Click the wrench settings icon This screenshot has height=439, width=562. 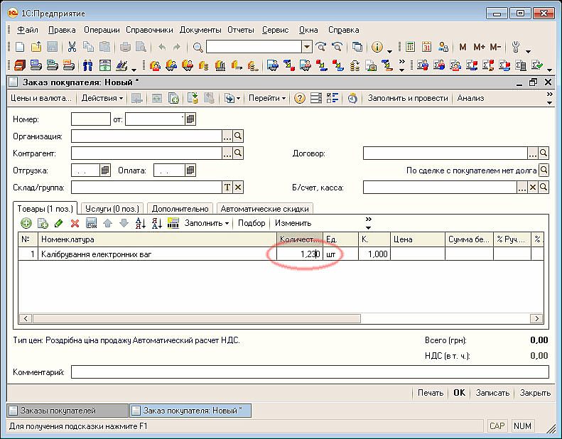[x=516, y=47]
